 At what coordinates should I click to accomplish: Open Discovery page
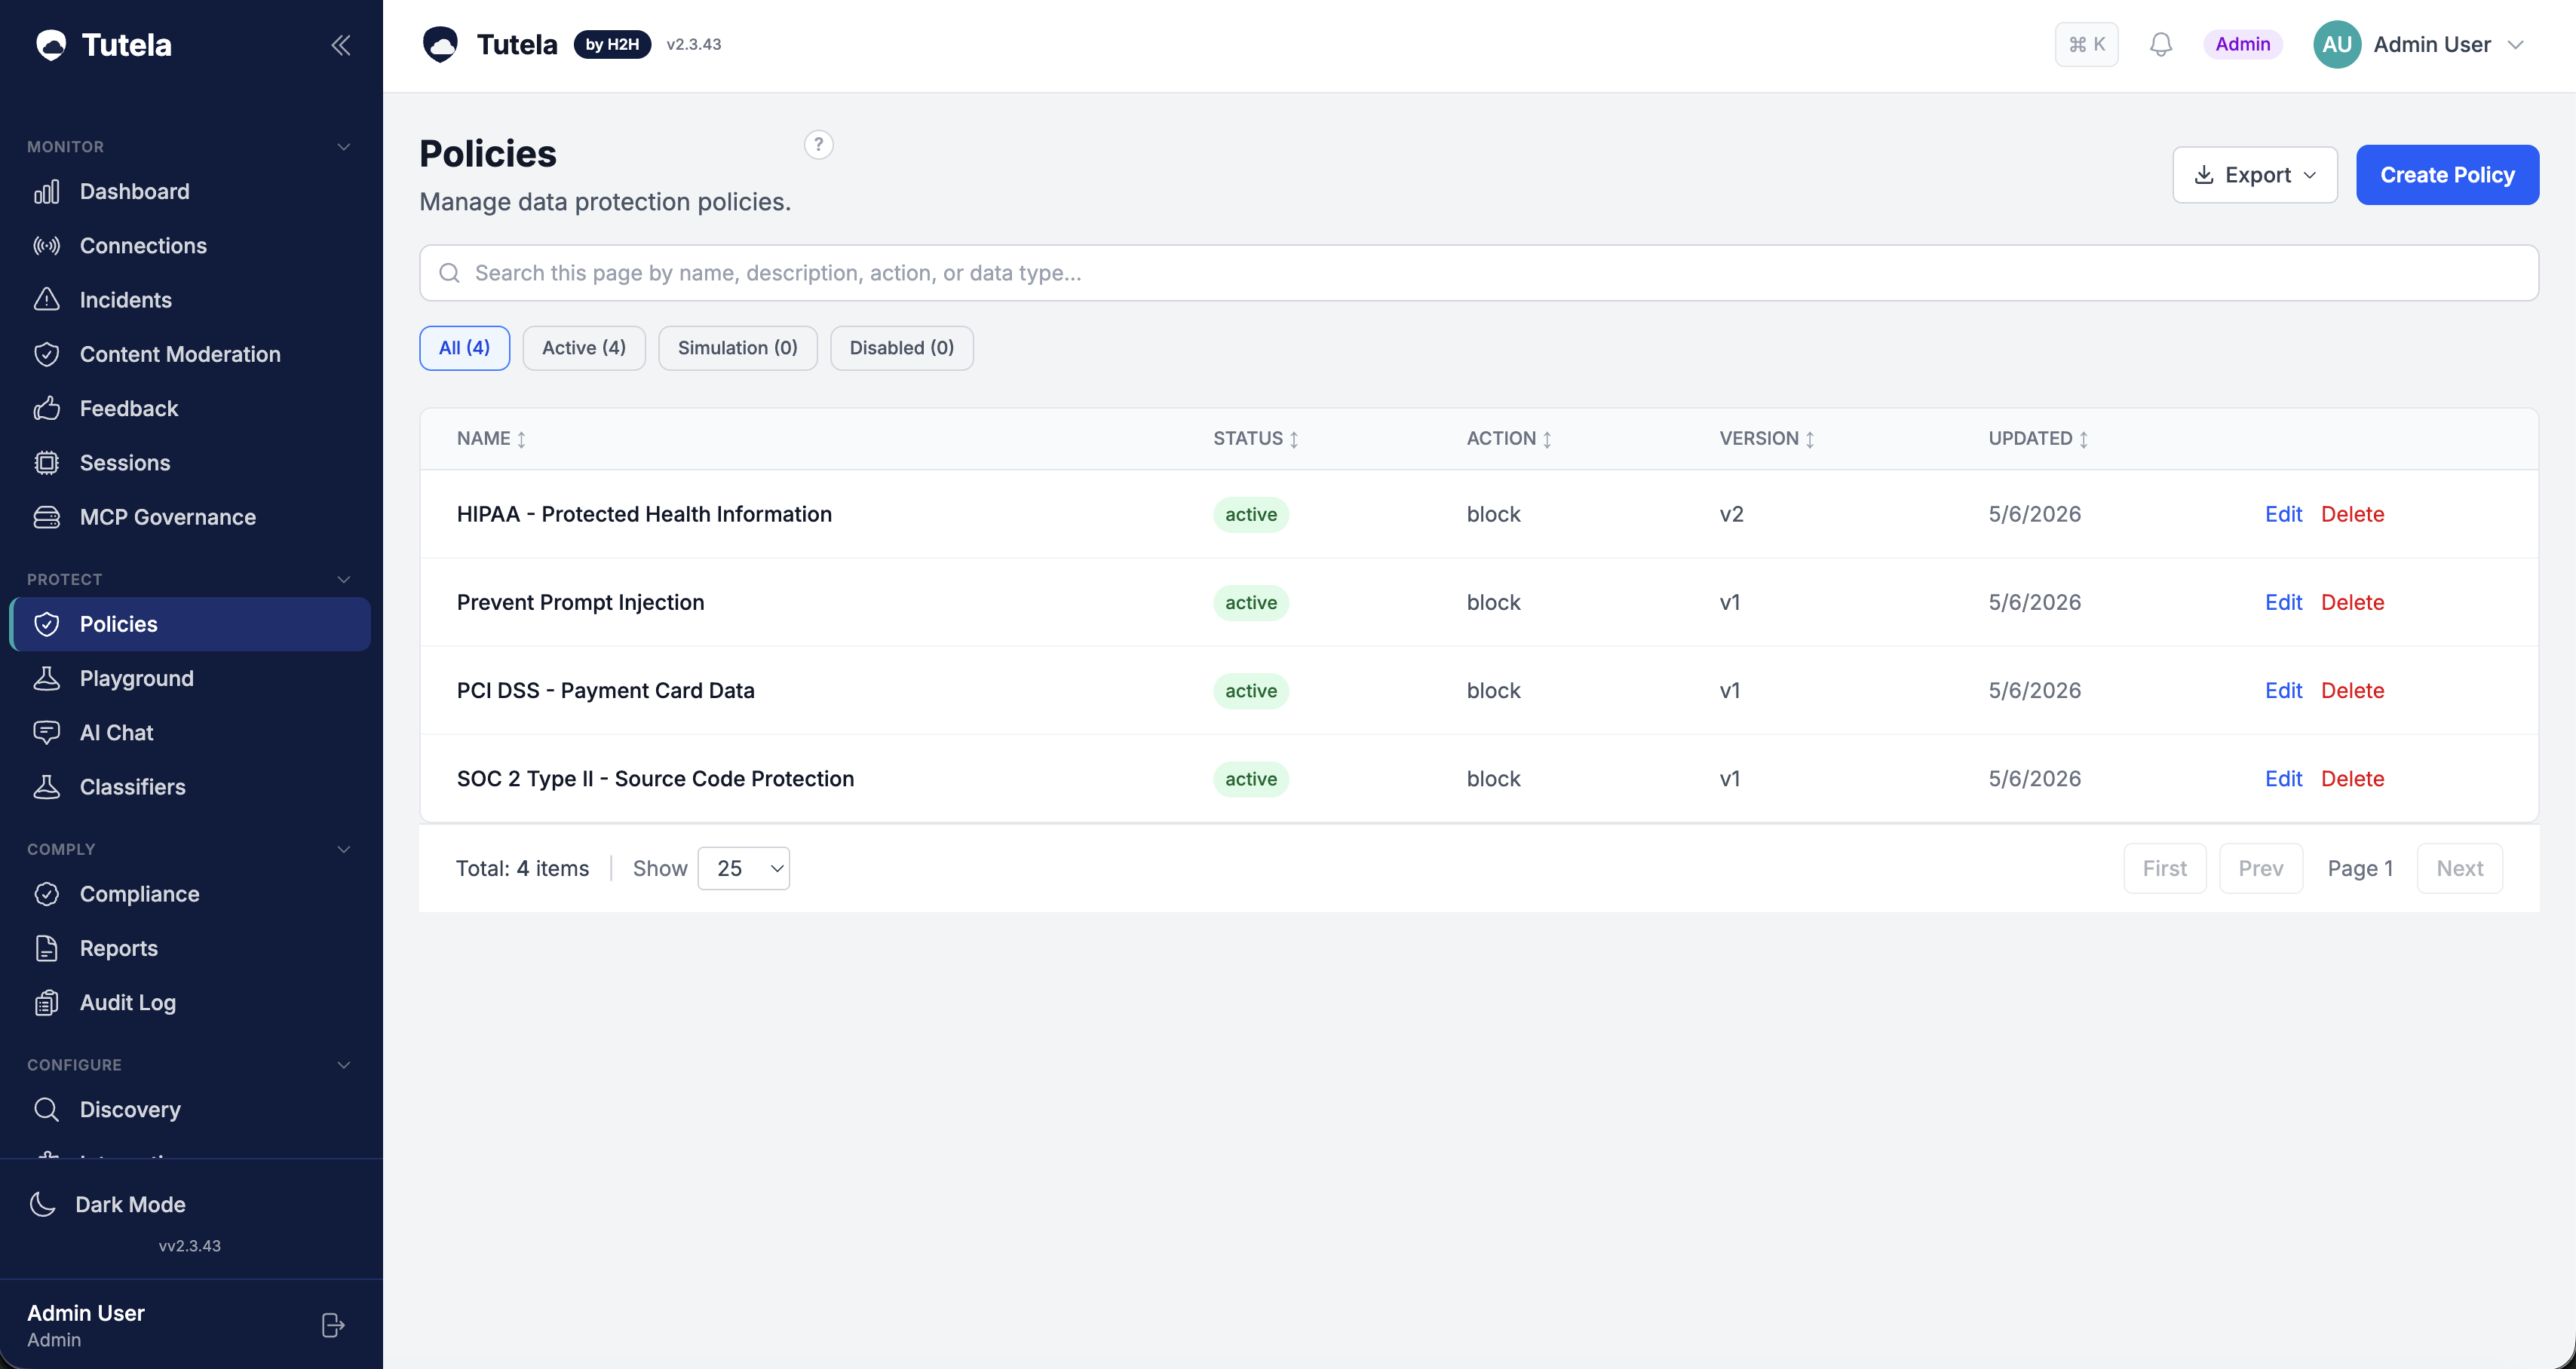point(190,1110)
